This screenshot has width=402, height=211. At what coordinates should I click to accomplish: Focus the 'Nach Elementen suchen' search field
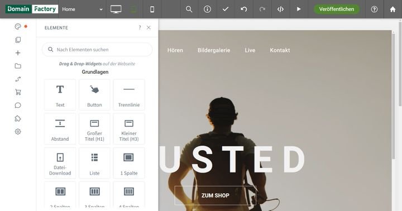tap(97, 50)
